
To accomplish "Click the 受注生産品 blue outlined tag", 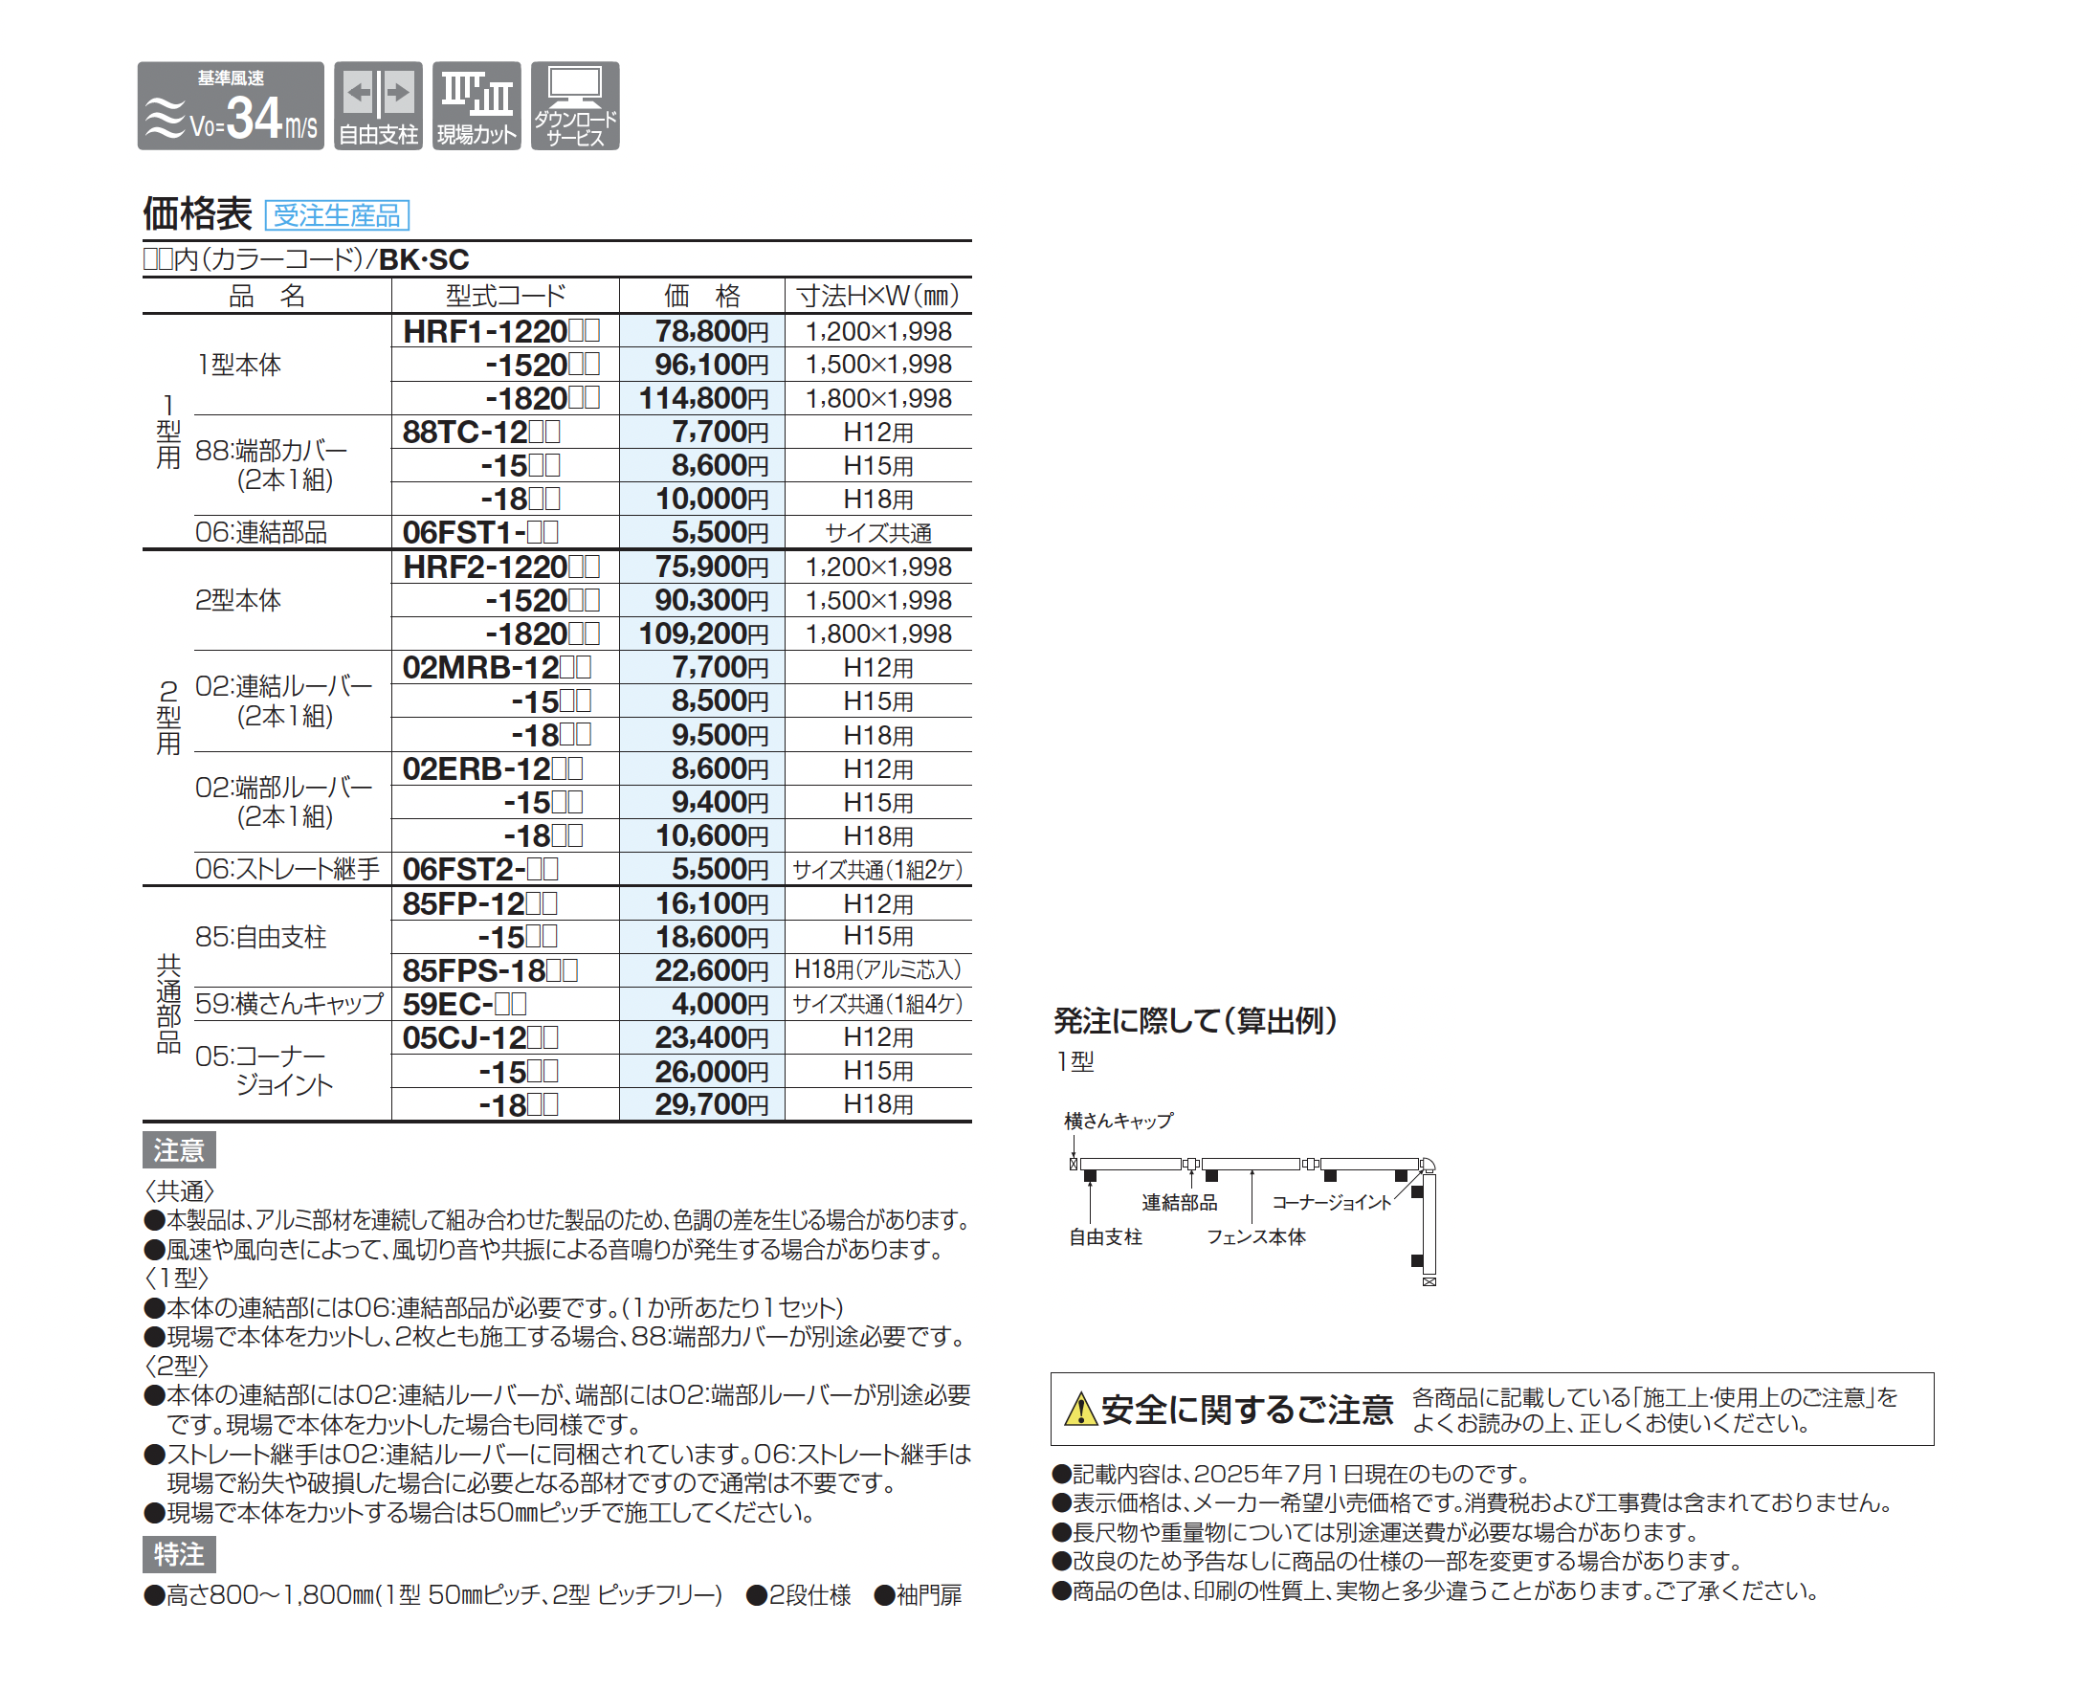I will point(337,215).
